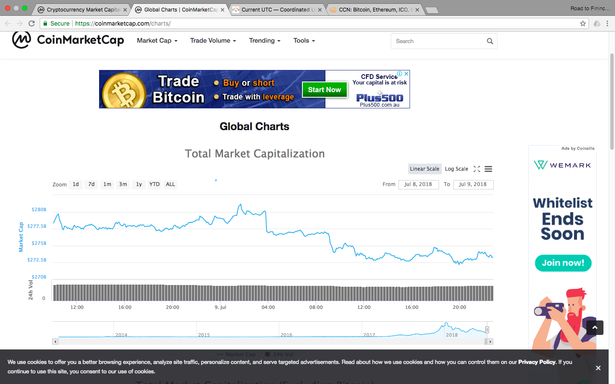Set zoom to 7d
This screenshot has height=384, width=615.
(91, 184)
